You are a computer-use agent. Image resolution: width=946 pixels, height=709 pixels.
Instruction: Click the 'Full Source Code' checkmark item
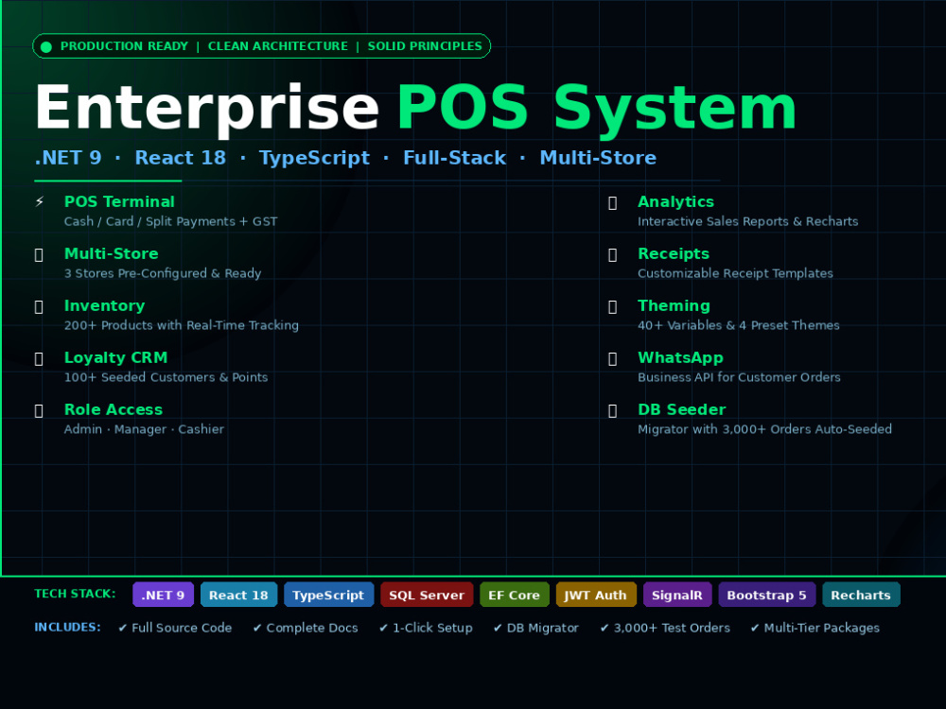(x=175, y=628)
